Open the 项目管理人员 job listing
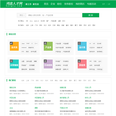This screenshot has height=116, width=116. click(39, 98)
